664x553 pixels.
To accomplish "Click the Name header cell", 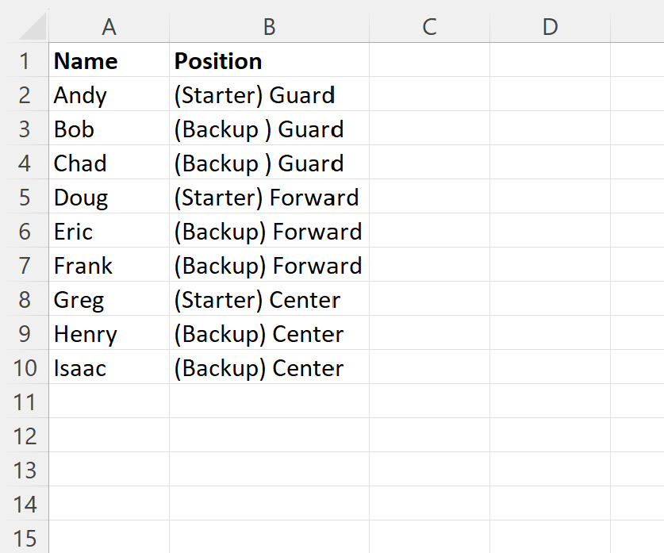I will tap(109, 61).
